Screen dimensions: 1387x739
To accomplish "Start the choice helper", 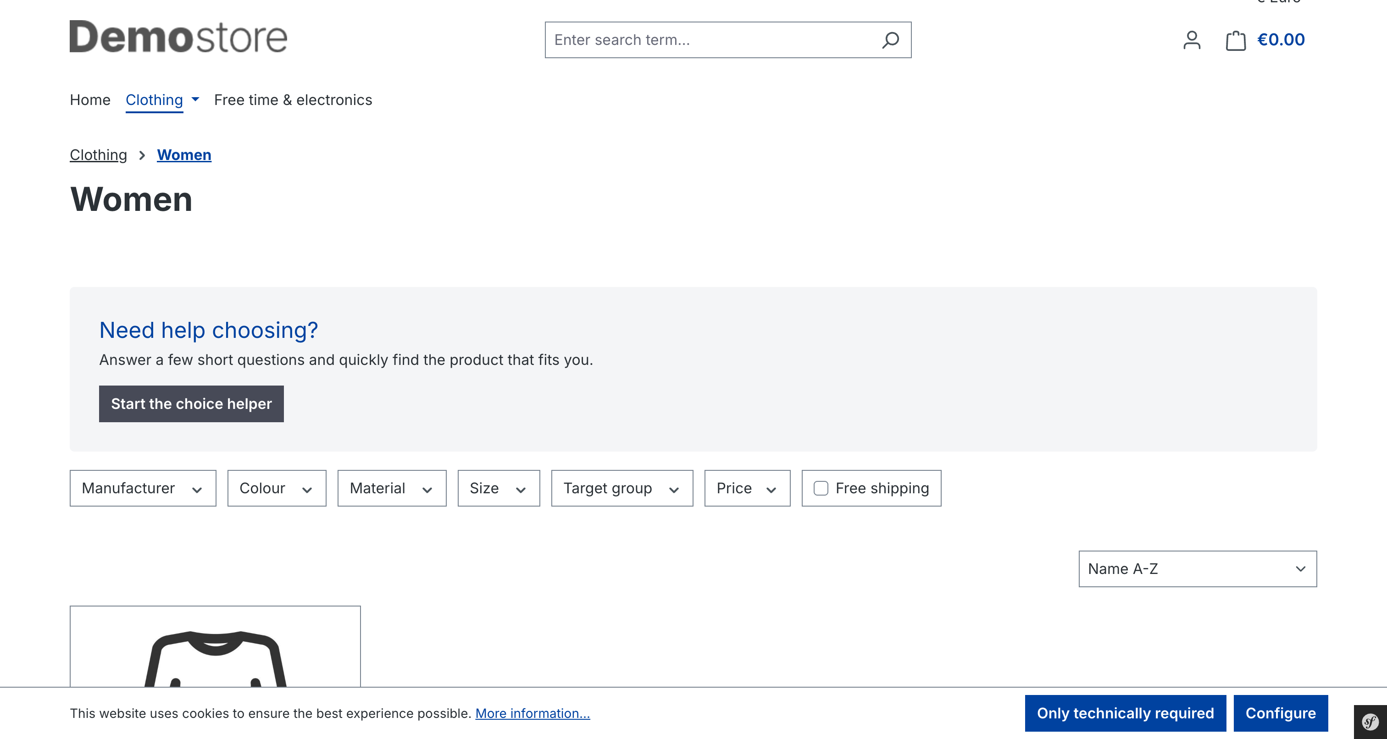I will (191, 404).
